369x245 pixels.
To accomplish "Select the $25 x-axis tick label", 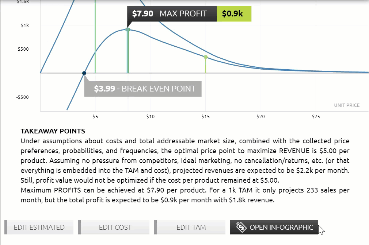I will pos(316,117).
